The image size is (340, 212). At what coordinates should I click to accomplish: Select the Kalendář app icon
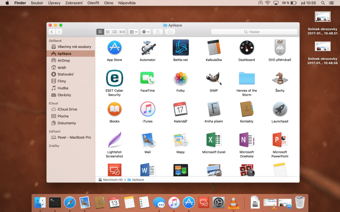click(181, 109)
